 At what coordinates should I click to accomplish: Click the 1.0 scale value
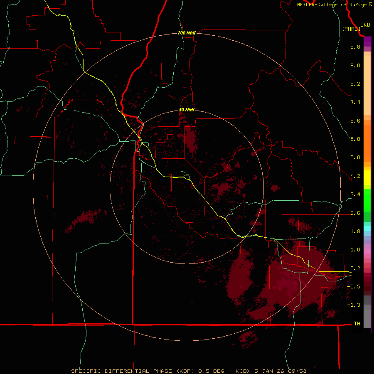tap(355, 250)
